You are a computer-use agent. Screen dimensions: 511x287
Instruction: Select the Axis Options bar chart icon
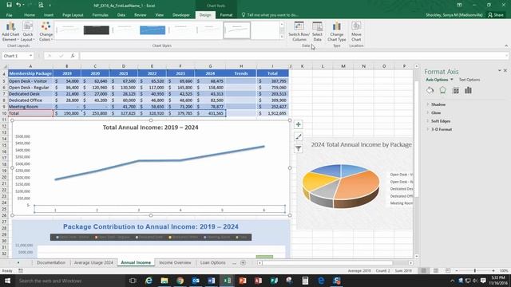click(x=469, y=90)
